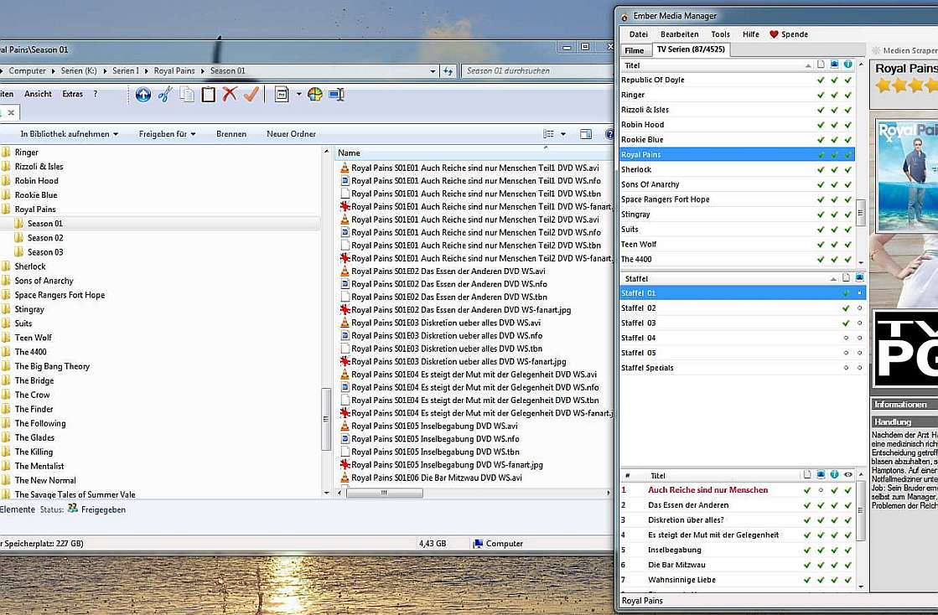Click the Royal Pains poster thumbnail

907,176
